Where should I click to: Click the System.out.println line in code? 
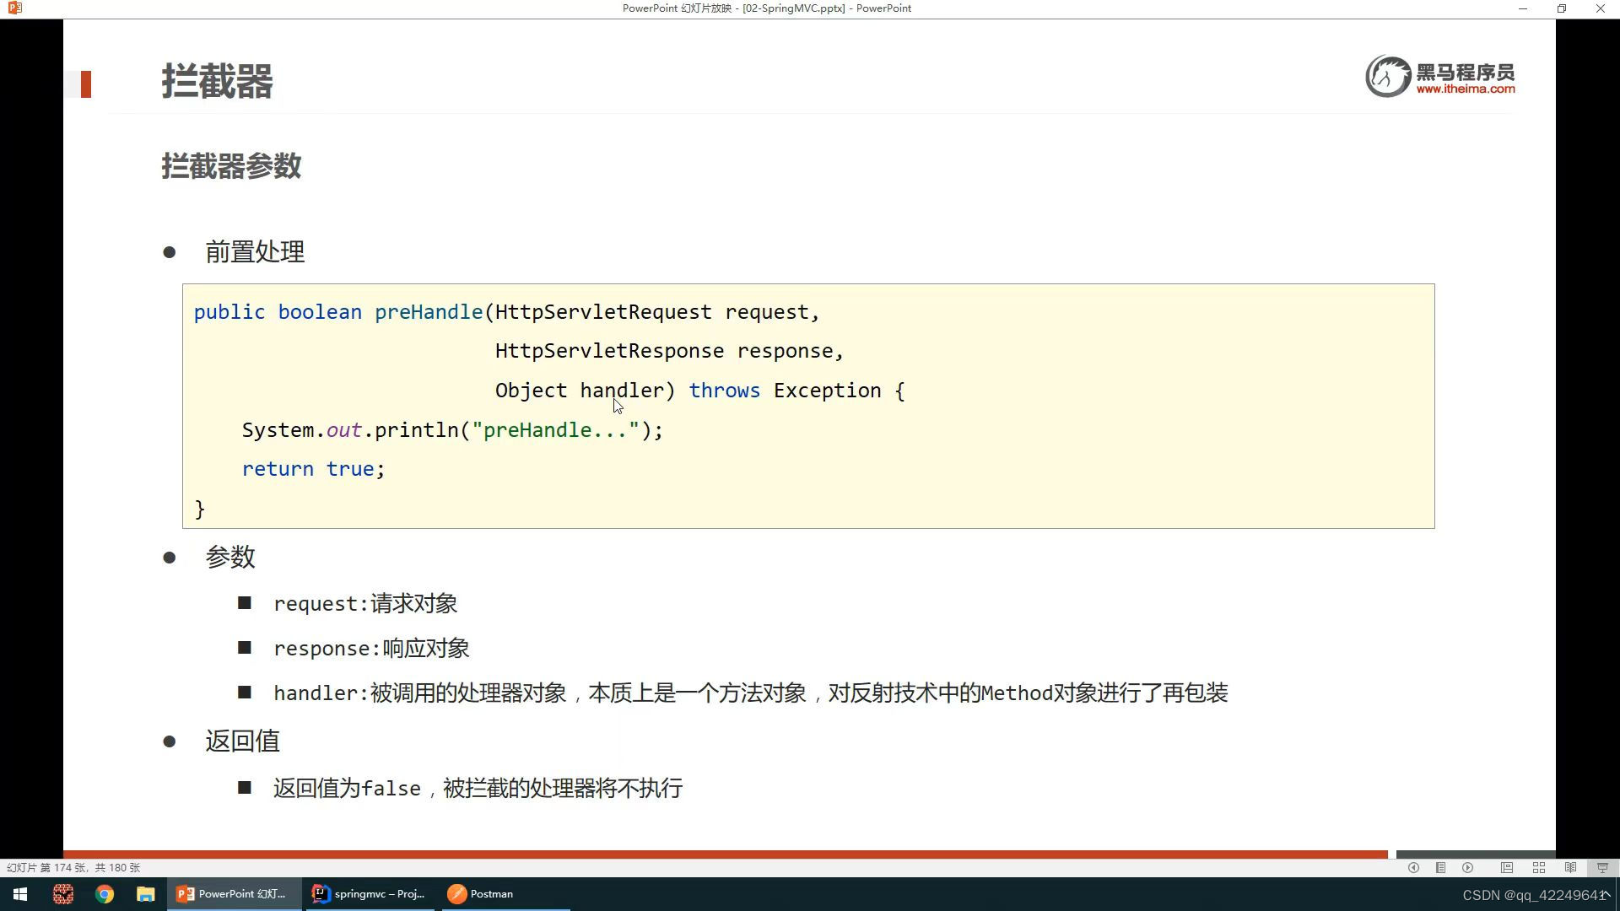point(452,430)
